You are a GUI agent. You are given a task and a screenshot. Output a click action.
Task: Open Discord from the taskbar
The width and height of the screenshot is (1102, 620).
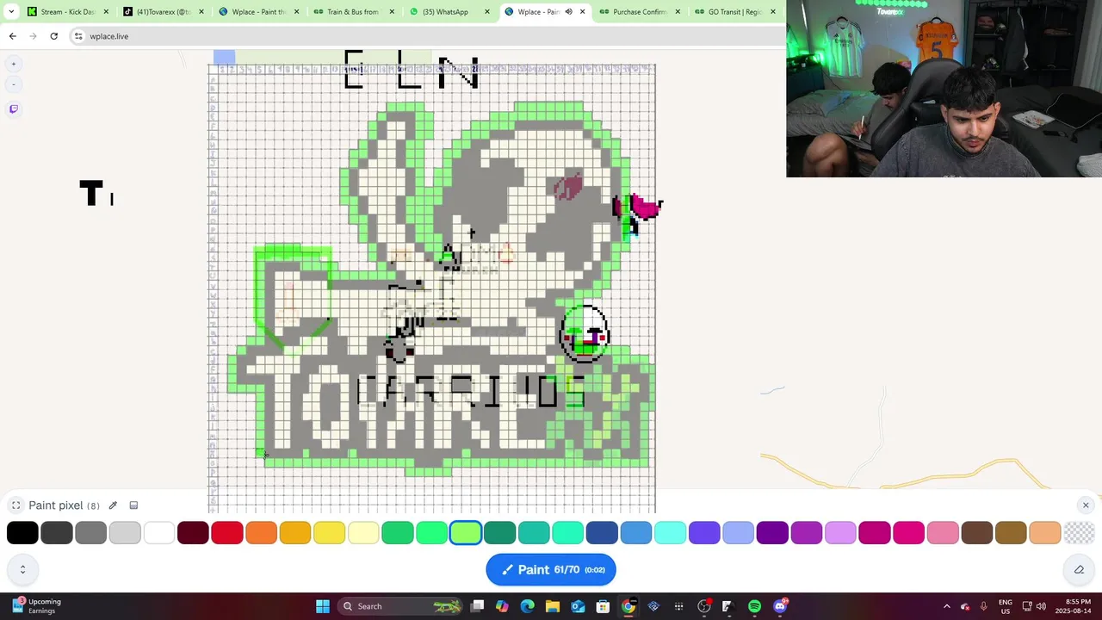780,606
